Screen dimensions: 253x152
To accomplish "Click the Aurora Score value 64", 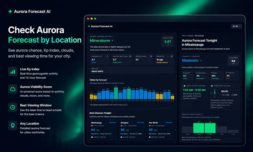I will point(233,61).
